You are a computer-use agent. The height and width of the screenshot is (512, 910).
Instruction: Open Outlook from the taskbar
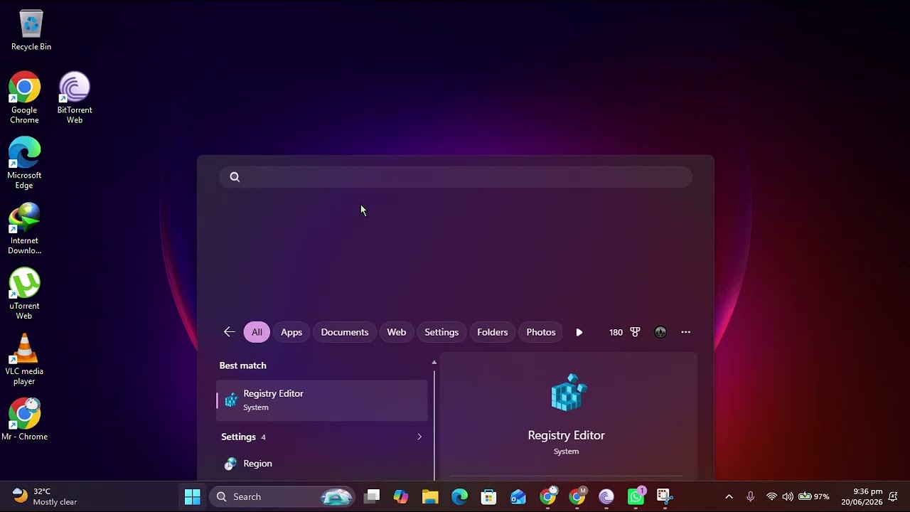[518, 496]
